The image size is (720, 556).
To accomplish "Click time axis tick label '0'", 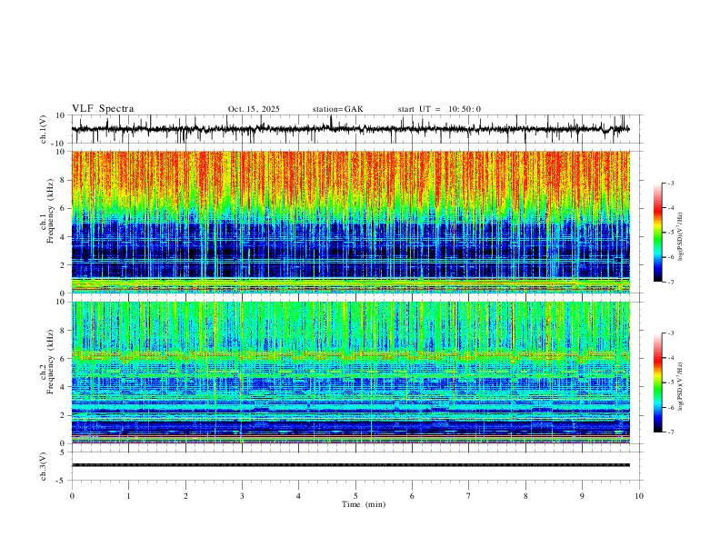I will pyautogui.click(x=72, y=496).
